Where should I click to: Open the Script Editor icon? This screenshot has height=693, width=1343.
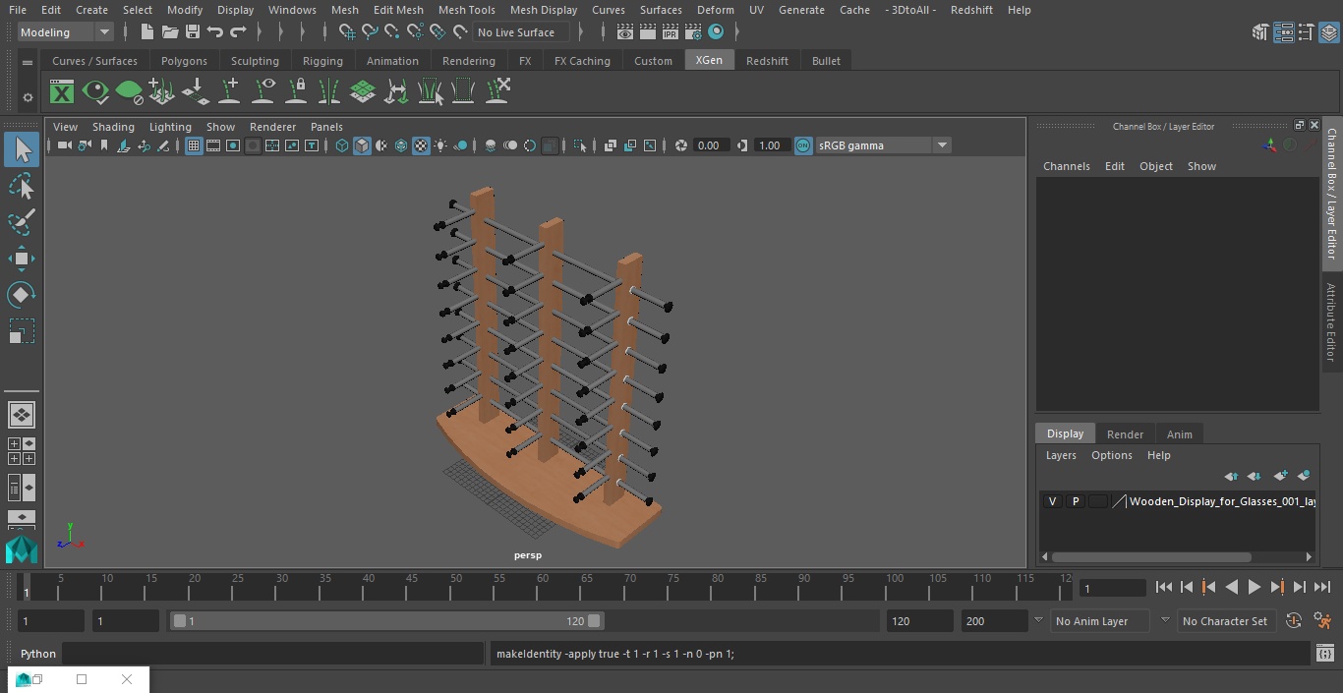[1324, 654]
